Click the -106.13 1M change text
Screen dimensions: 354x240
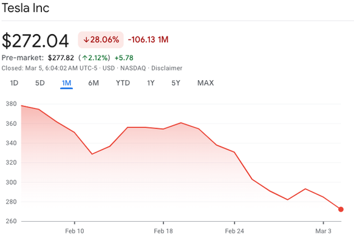148,39
